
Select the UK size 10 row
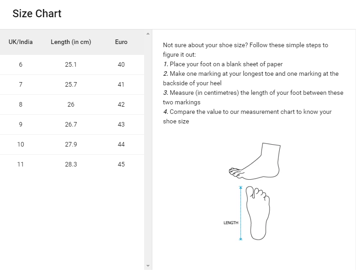click(72, 144)
